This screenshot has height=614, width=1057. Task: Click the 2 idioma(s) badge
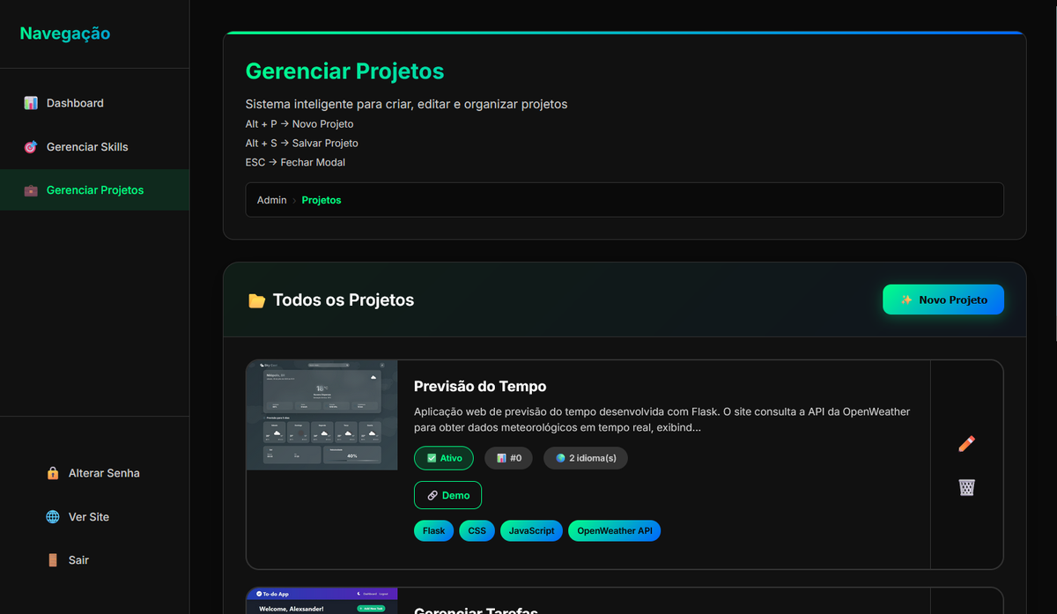(x=586, y=458)
